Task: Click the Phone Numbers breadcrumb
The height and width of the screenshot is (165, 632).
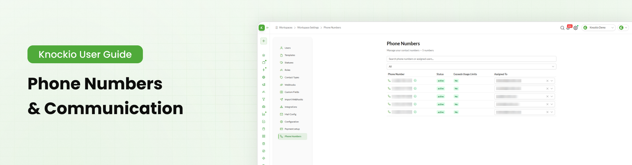Action: pos(332,27)
